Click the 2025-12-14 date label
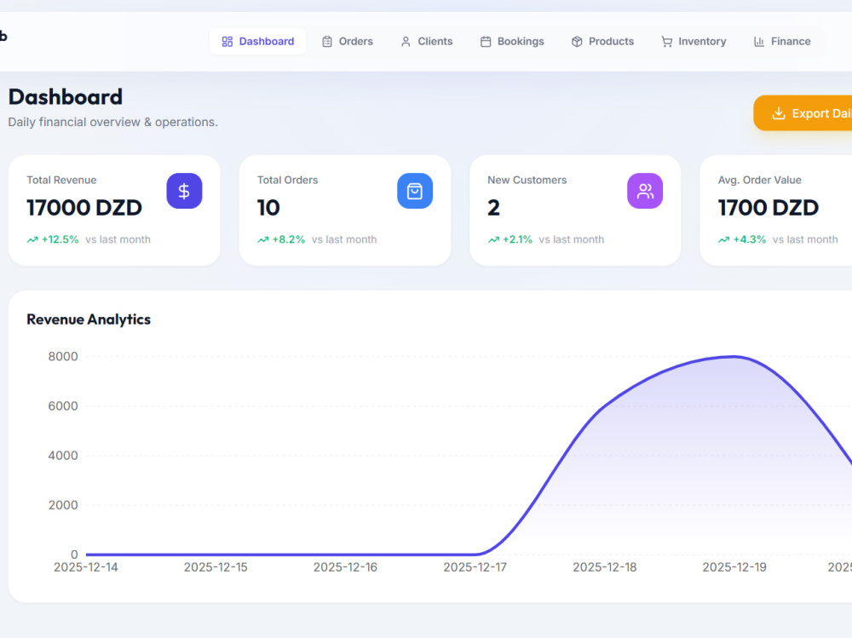 (x=86, y=567)
